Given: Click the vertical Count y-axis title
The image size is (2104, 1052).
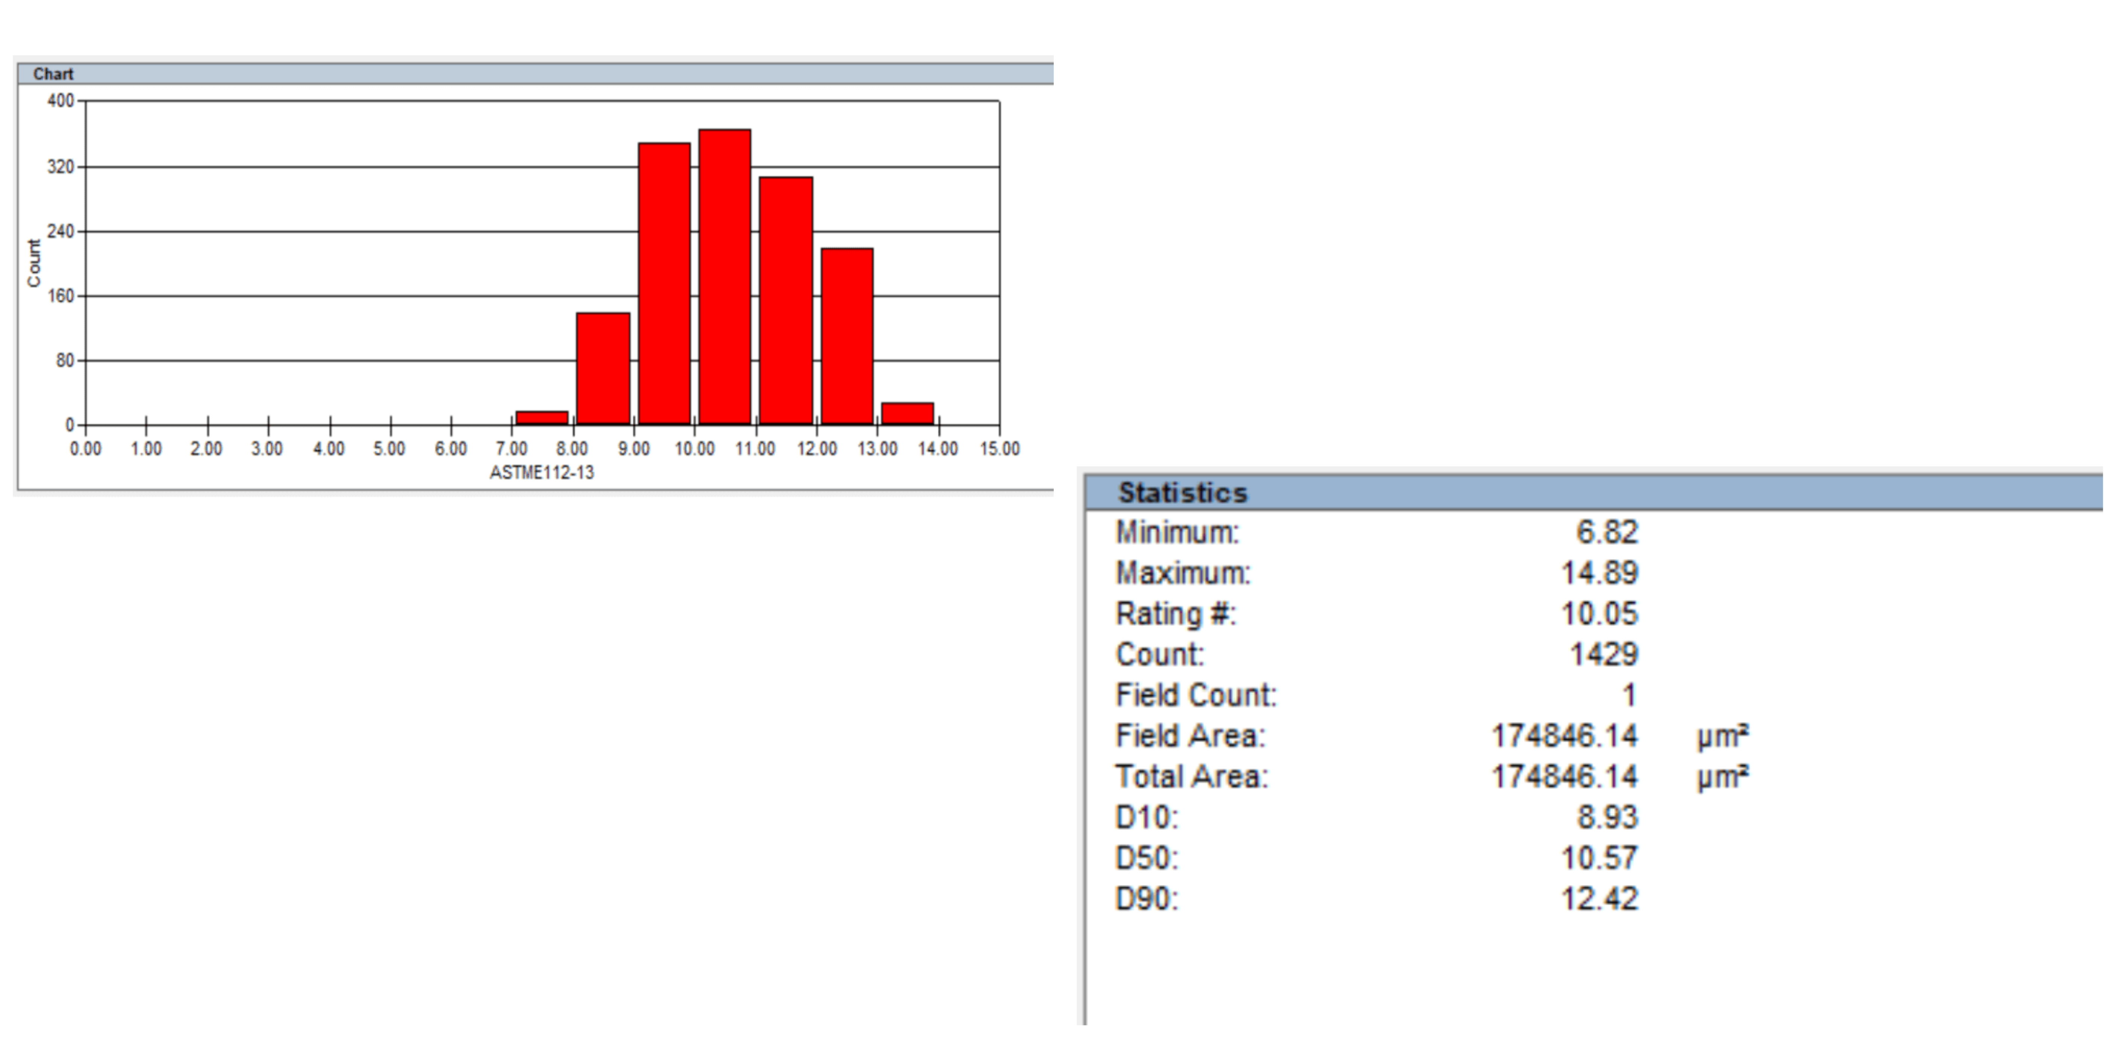Looking at the screenshot, I should click(x=34, y=263).
